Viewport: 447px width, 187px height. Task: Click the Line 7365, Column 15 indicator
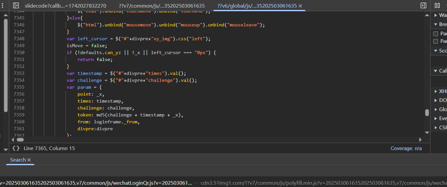click(x=49, y=148)
